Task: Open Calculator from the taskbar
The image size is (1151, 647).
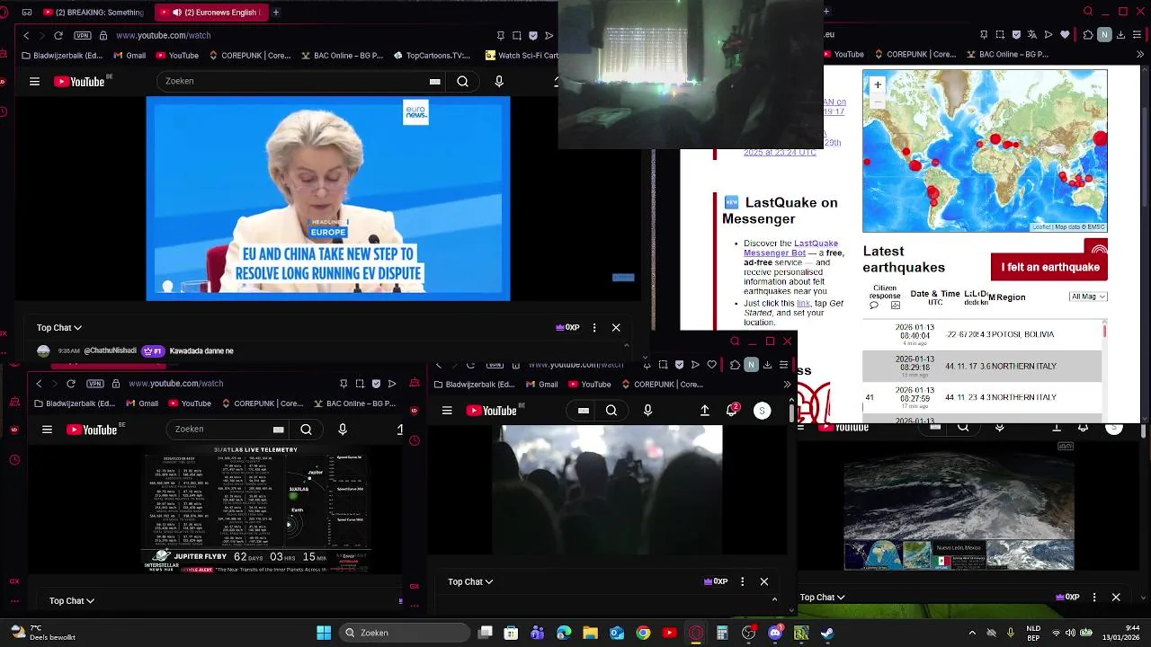Action: (x=722, y=633)
